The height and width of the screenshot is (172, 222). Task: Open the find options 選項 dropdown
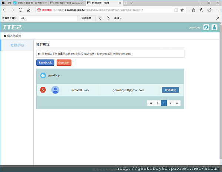[x=118, y=18]
